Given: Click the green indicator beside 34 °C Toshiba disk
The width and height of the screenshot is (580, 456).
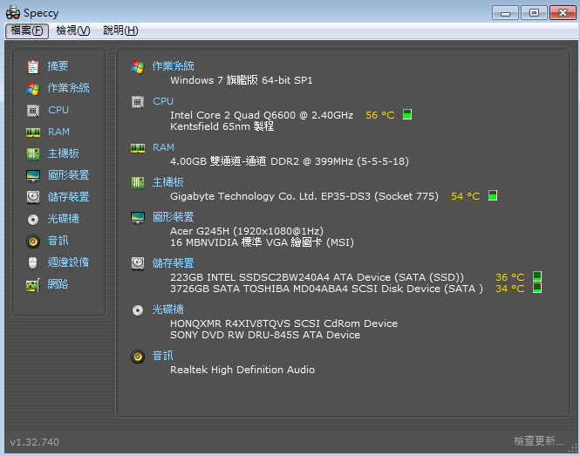Looking at the screenshot, I should [537, 288].
